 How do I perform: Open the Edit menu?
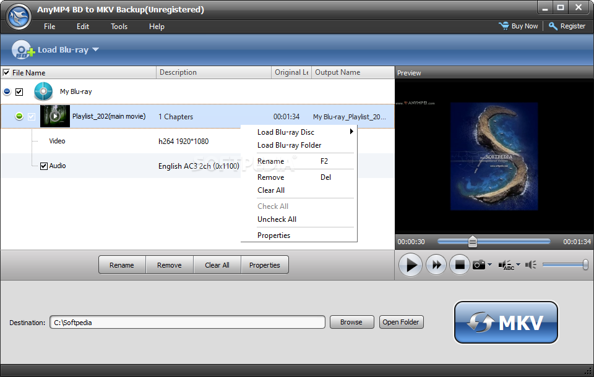(x=82, y=27)
